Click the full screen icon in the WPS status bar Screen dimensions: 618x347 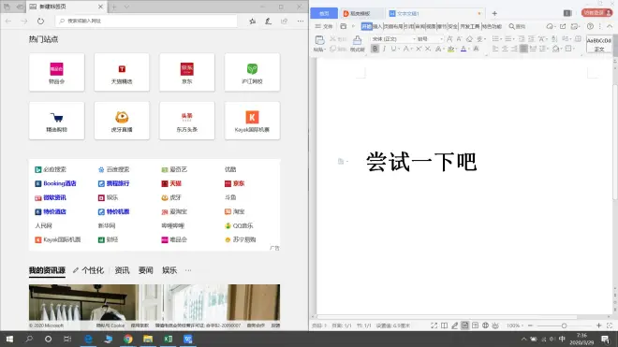click(434, 325)
